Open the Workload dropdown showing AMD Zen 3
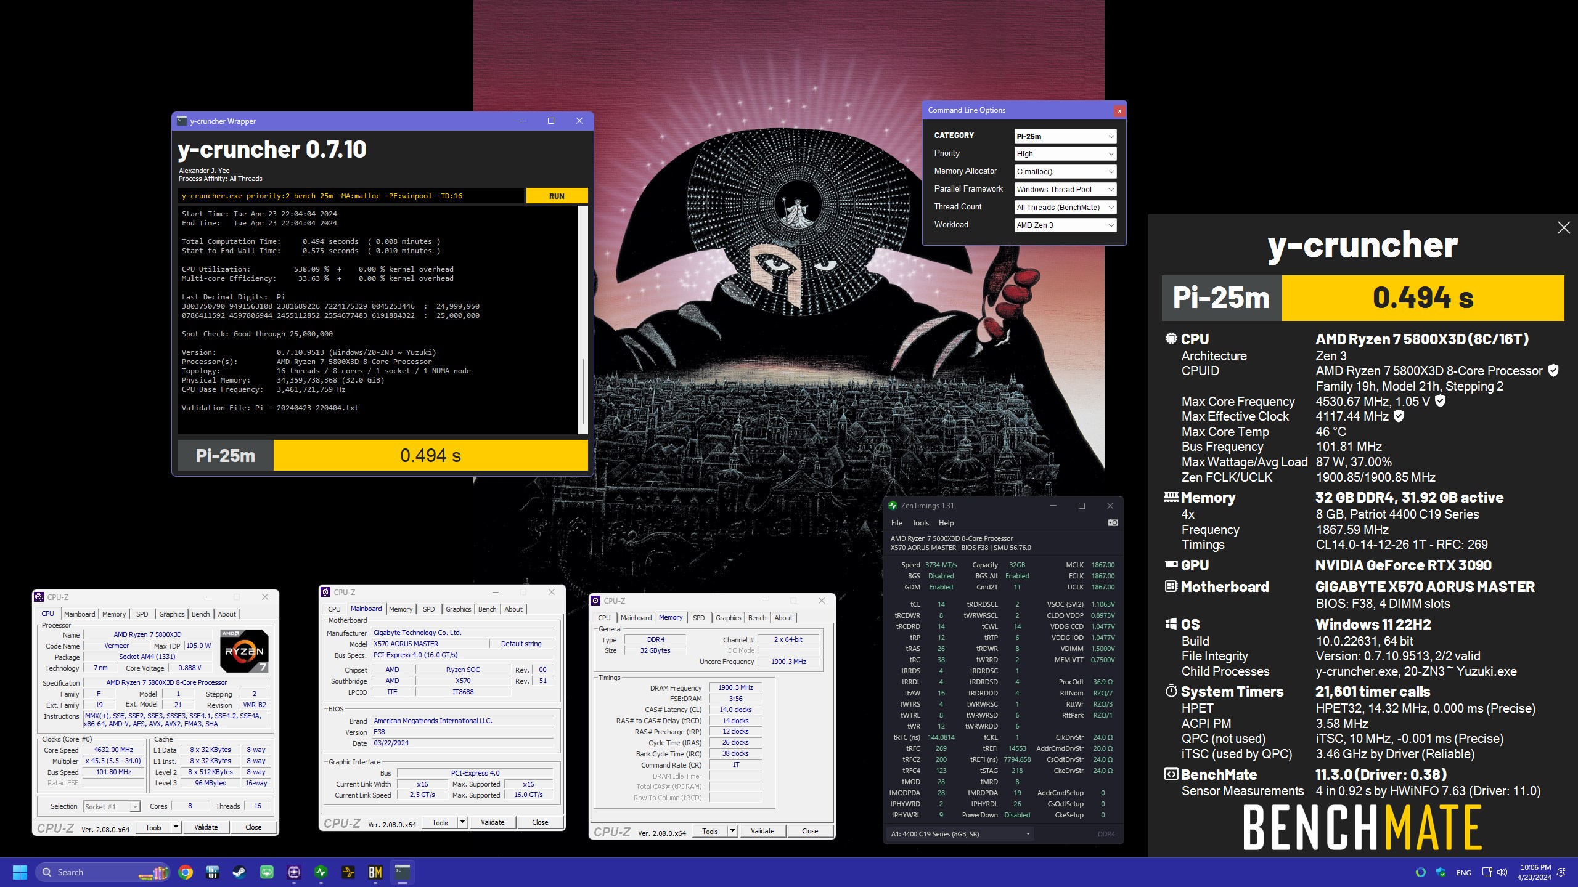This screenshot has height=887, width=1578. (x=1065, y=225)
